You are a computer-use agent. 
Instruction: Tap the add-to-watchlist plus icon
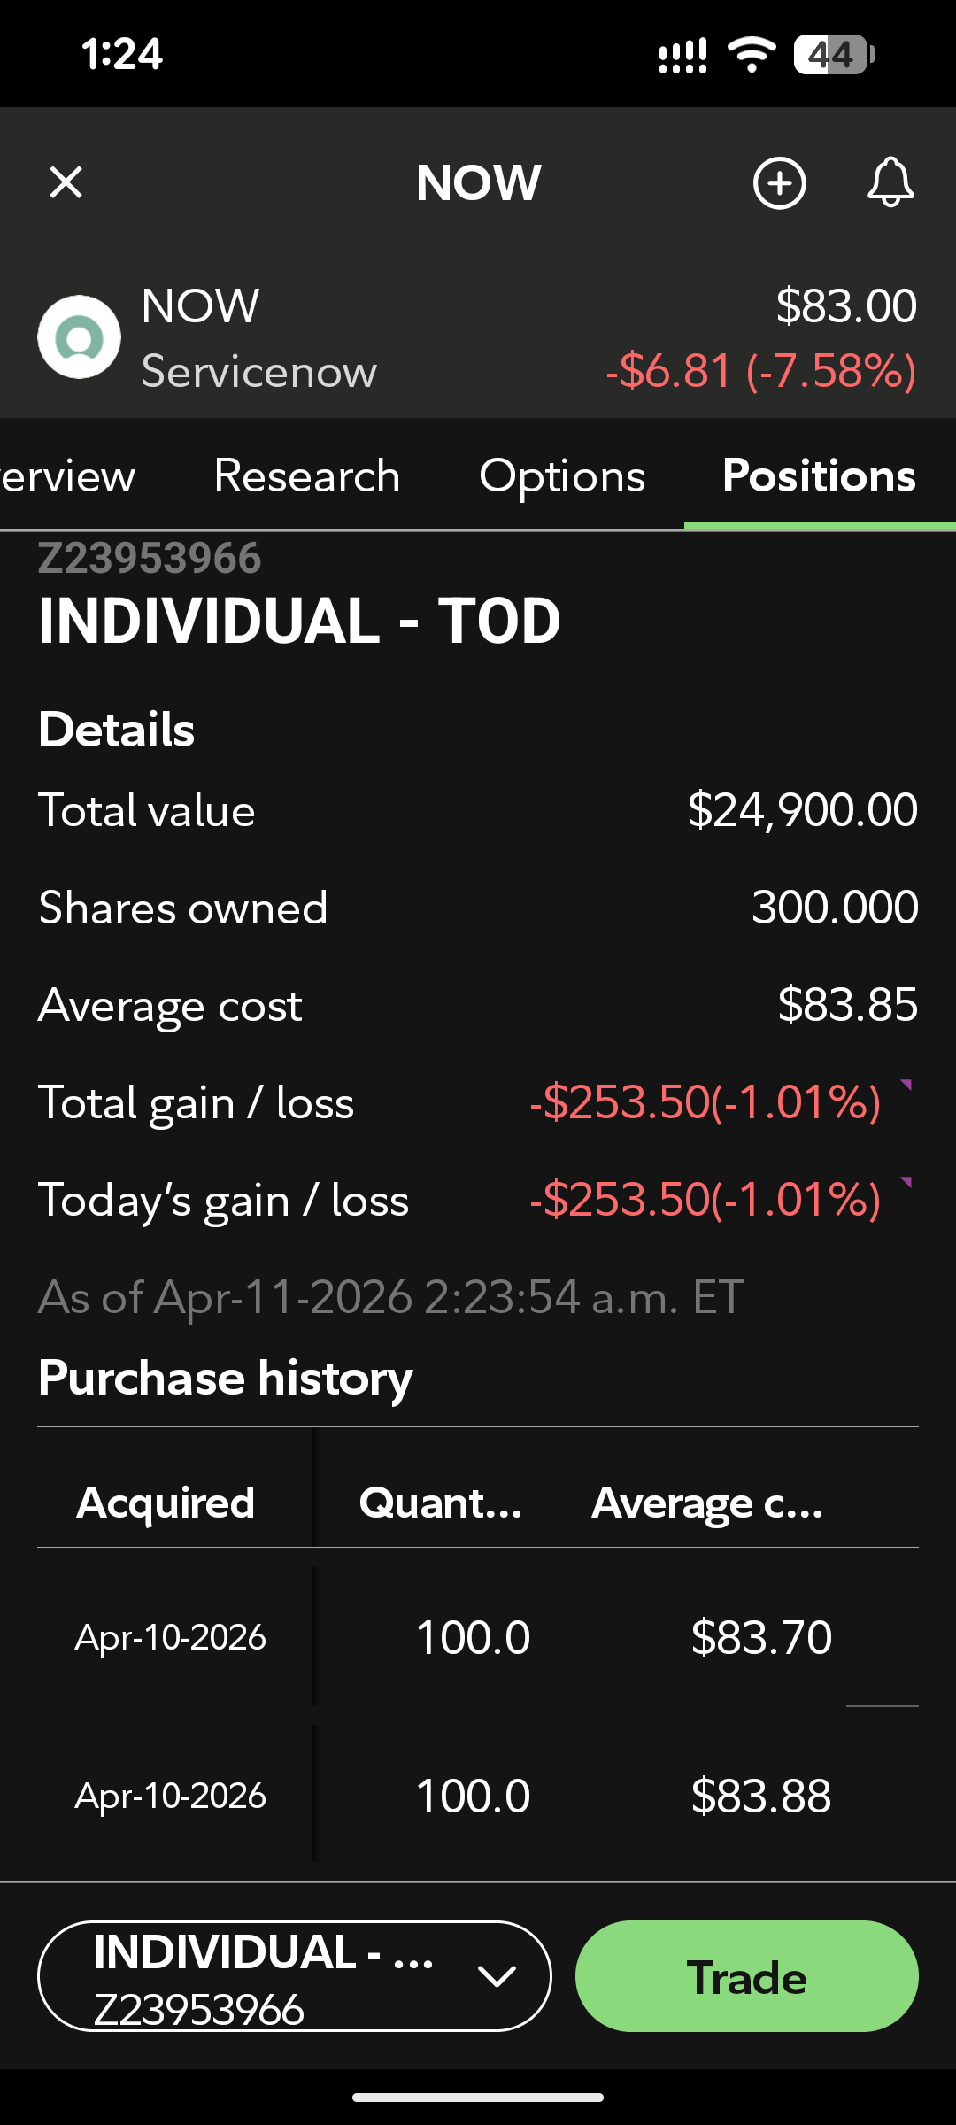pos(779,183)
